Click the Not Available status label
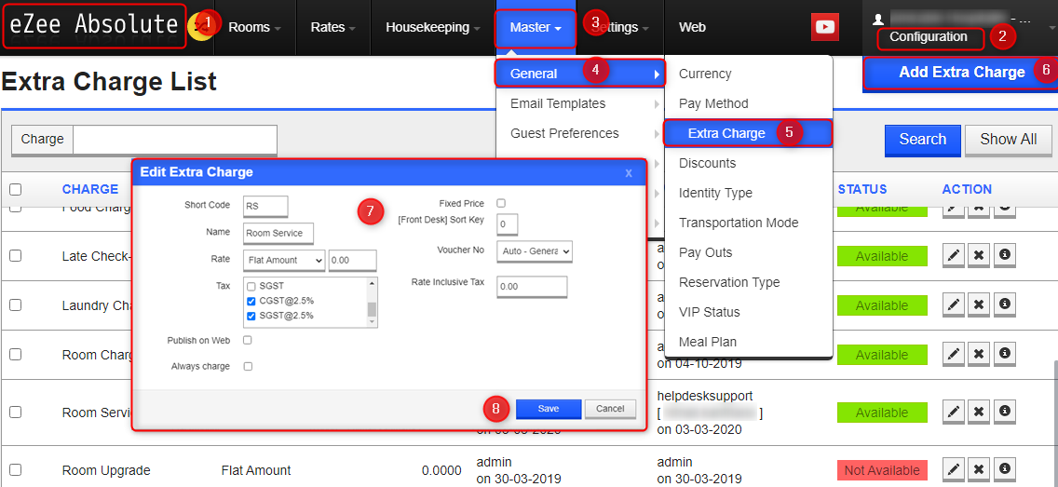 [882, 470]
